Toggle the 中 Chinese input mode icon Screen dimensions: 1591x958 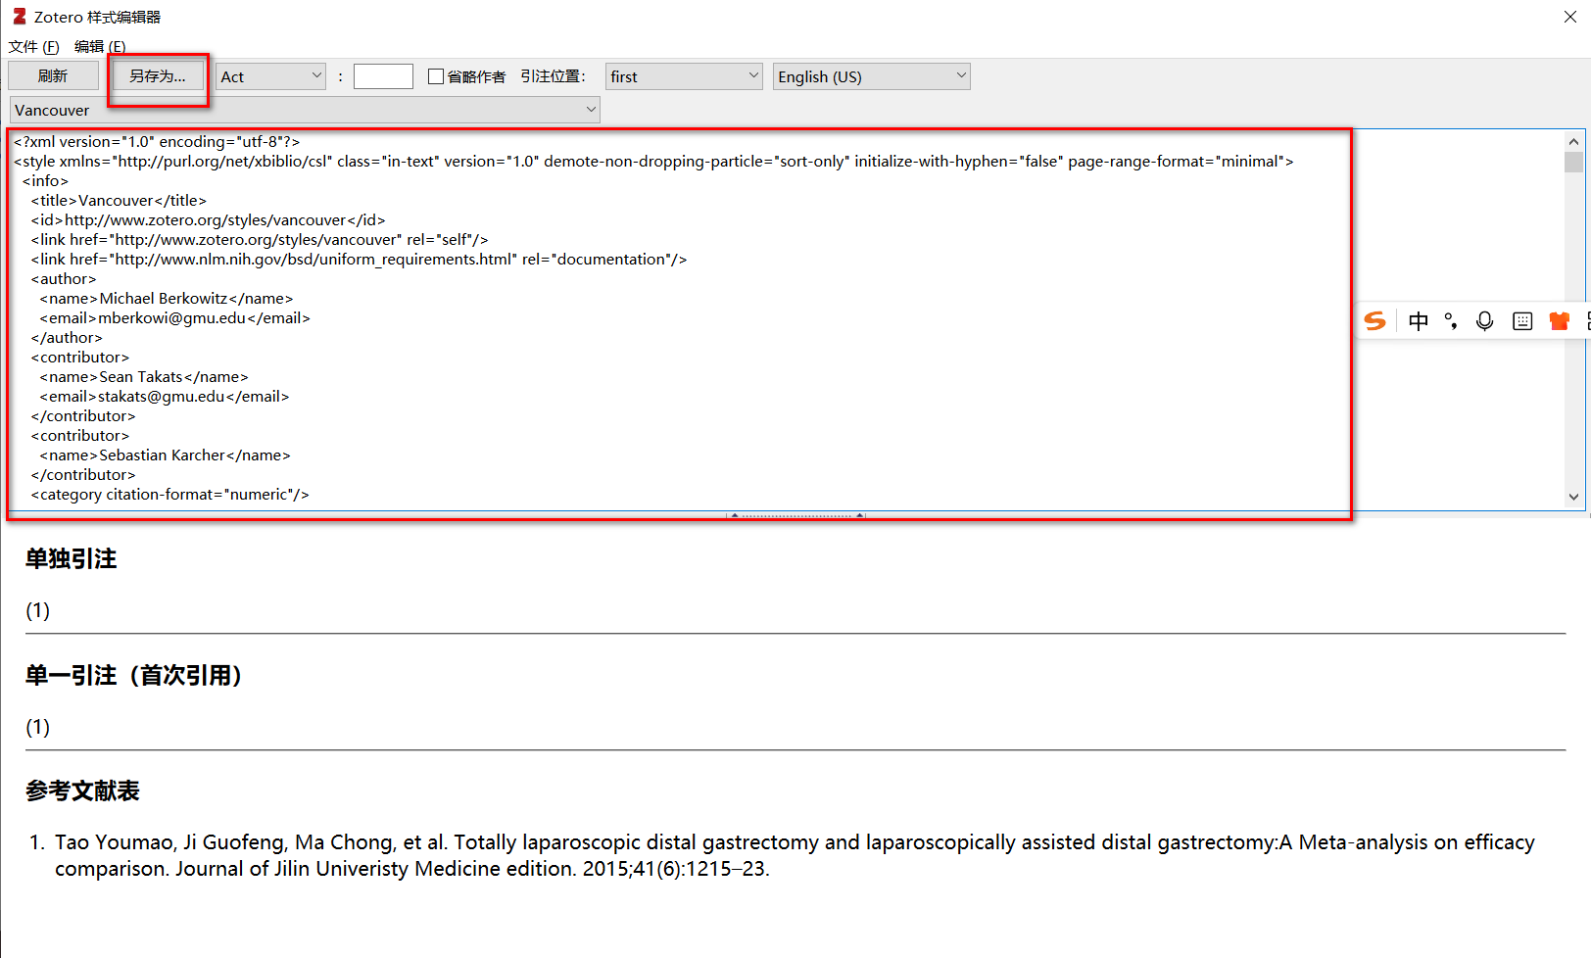[1418, 321]
